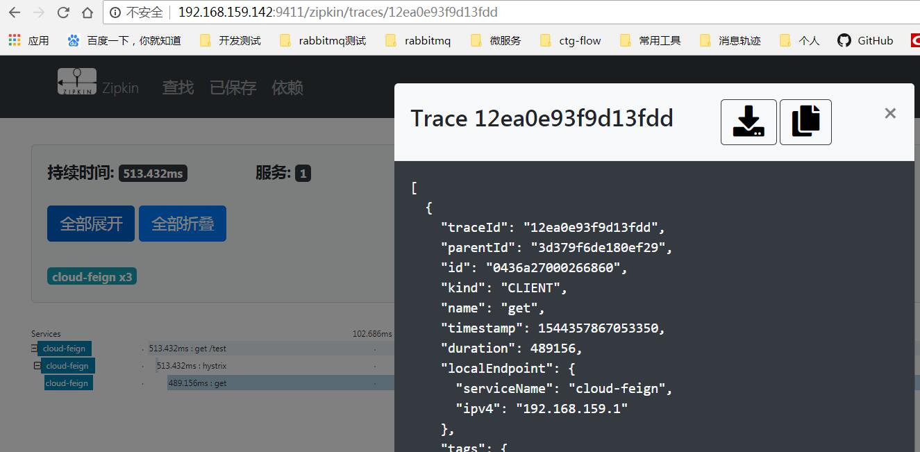
Task: Select the cloud-feign label in the 489.156ms get row
Action: 69,383
